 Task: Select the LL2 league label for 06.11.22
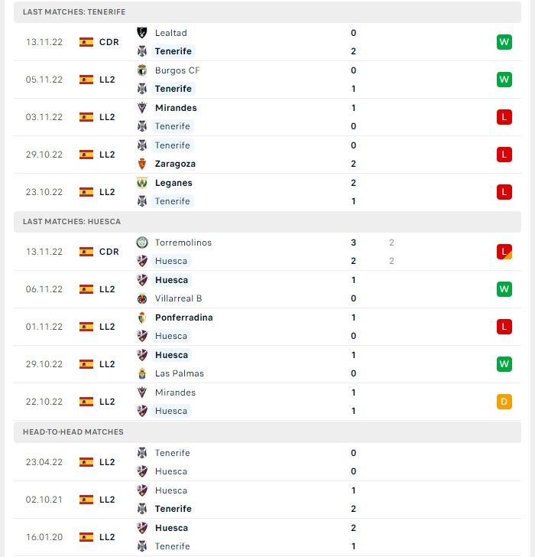(x=107, y=289)
